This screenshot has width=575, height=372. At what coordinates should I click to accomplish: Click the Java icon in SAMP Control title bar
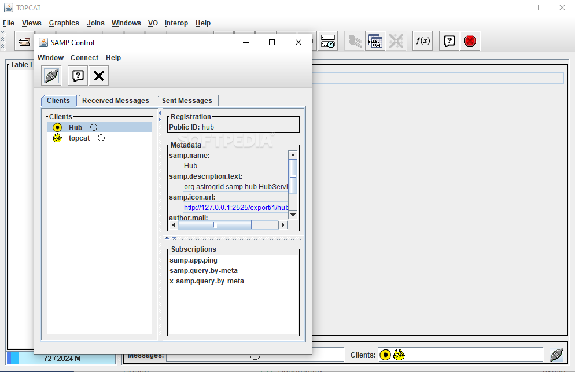tap(43, 43)
